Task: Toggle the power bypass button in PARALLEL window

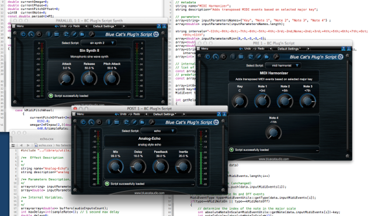Action: pos(23,34)
